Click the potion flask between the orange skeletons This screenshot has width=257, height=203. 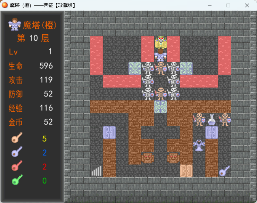(212, 120)
